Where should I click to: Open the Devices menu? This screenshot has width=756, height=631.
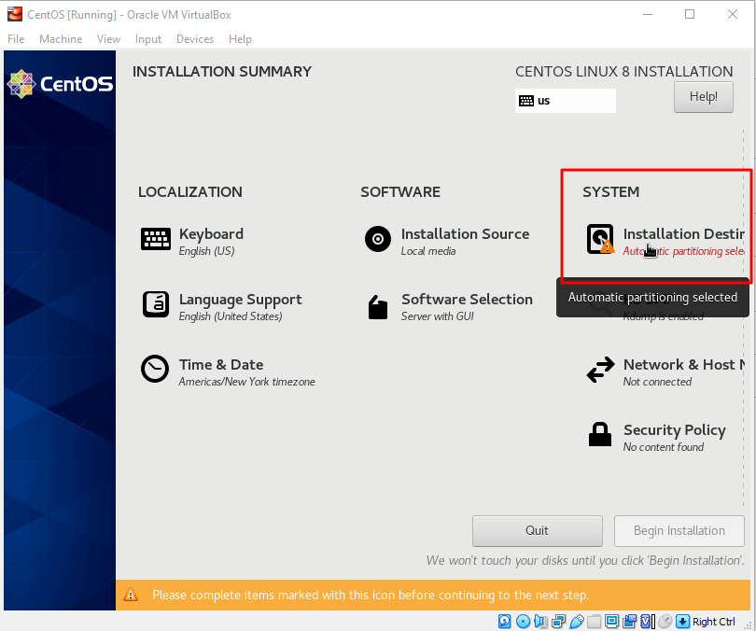pos(195,39)
